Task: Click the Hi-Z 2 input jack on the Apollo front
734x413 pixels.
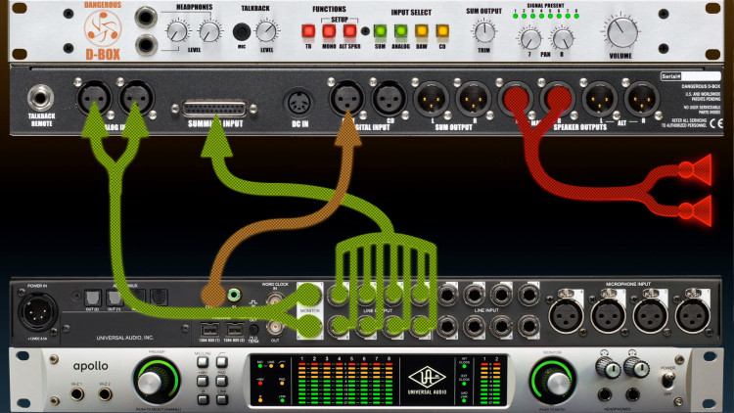Action: 104,394
